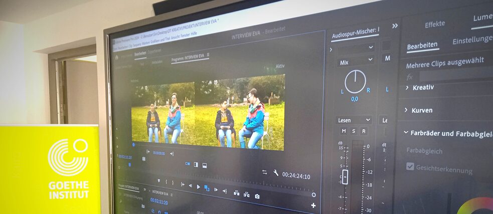Click the Go to In point icon

click(x=183, y=185)
